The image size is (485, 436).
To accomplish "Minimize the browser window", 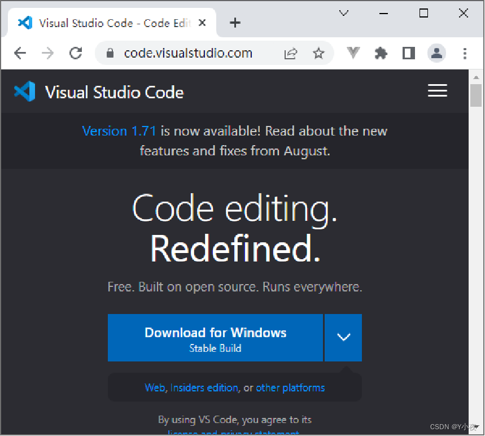I will pos(383,14).
